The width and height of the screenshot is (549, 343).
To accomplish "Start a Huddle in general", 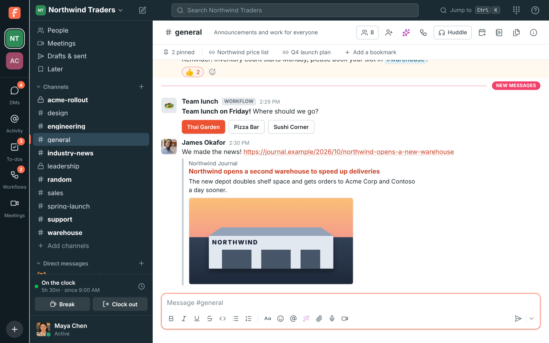I will (453, 33).
